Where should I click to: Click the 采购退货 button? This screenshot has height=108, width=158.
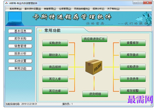[133, 67]
